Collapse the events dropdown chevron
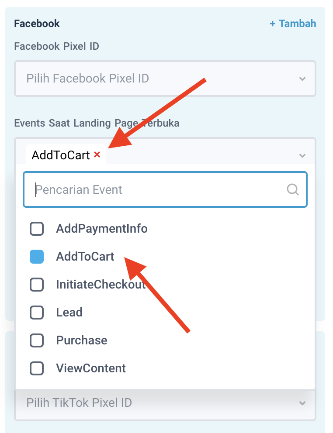Viewport: 333px width, 433px height. pos(302,155)
